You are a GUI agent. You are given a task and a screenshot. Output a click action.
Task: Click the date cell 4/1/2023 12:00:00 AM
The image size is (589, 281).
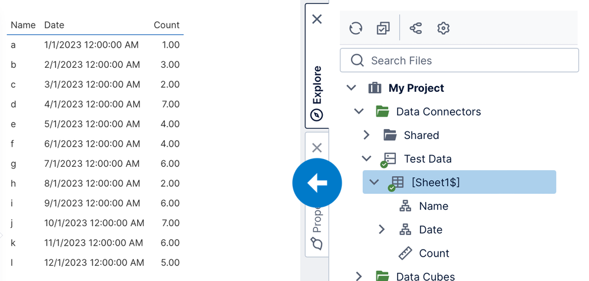click(x=92, y=104)
